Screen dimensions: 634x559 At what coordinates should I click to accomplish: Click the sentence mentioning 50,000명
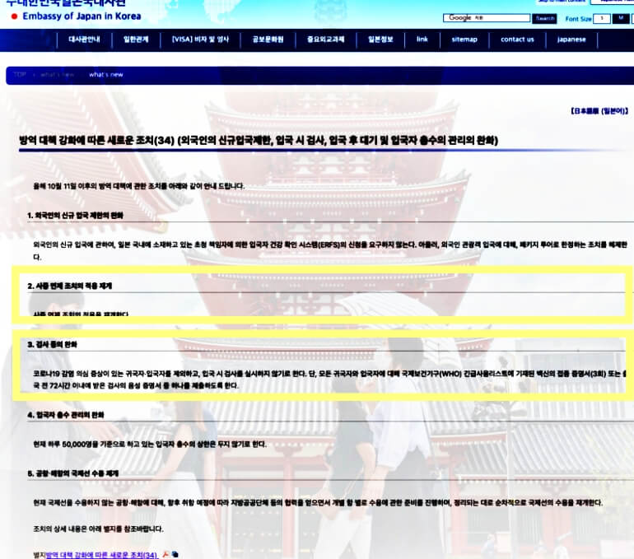click(150, 445)
